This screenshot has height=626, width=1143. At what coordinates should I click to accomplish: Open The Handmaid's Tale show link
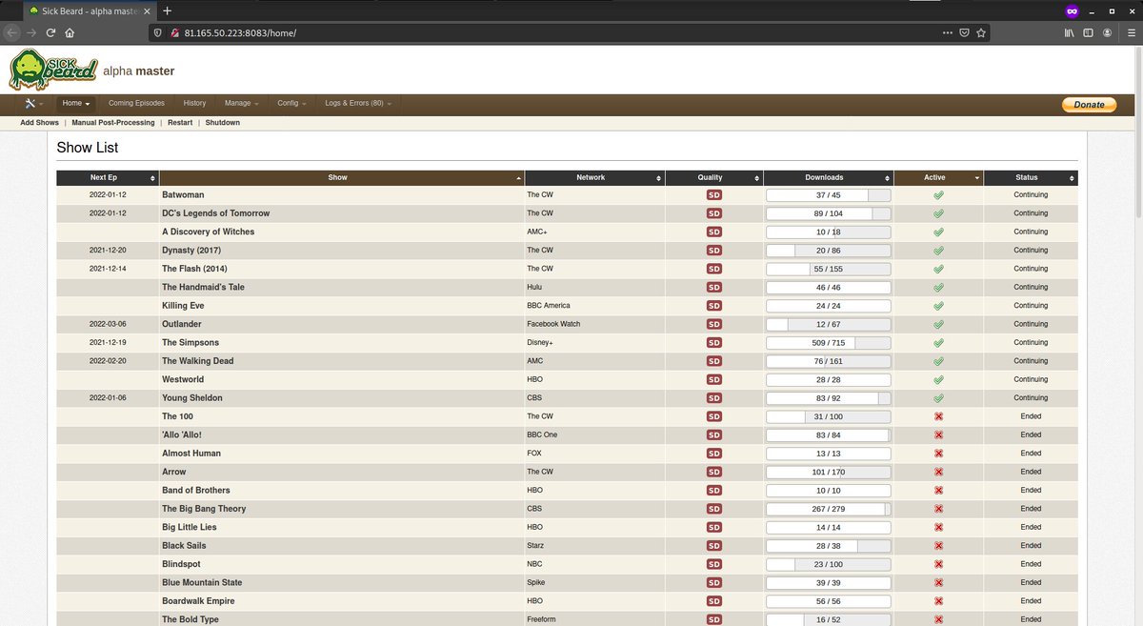(203, 288)
